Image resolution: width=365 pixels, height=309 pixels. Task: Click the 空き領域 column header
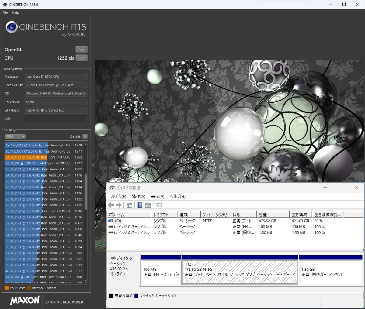tap(301, 215)
